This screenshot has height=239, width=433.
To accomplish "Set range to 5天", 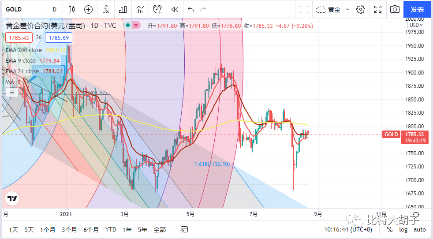I will 29,230.
